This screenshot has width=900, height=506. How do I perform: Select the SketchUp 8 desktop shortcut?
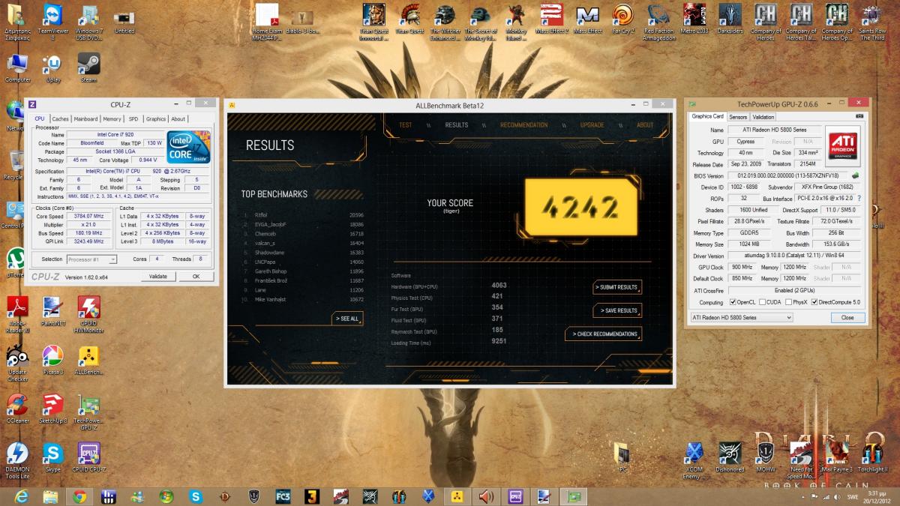coord(52,409)
